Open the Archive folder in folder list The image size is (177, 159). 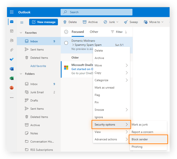(x=39, y=125)
